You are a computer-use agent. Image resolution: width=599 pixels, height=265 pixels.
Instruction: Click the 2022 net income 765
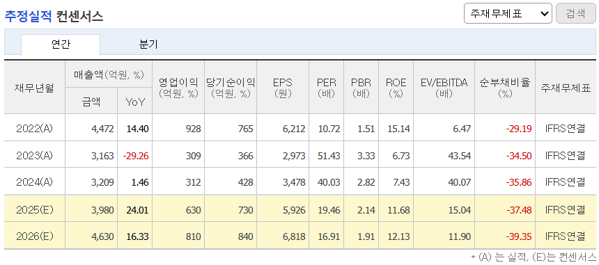[x=246, y=129]
